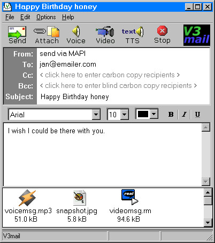Image resolution: width=215 pixels, height=243 pixels.
Task: Click attachments pane scrollbar down arrow
Action: [208, 222]
